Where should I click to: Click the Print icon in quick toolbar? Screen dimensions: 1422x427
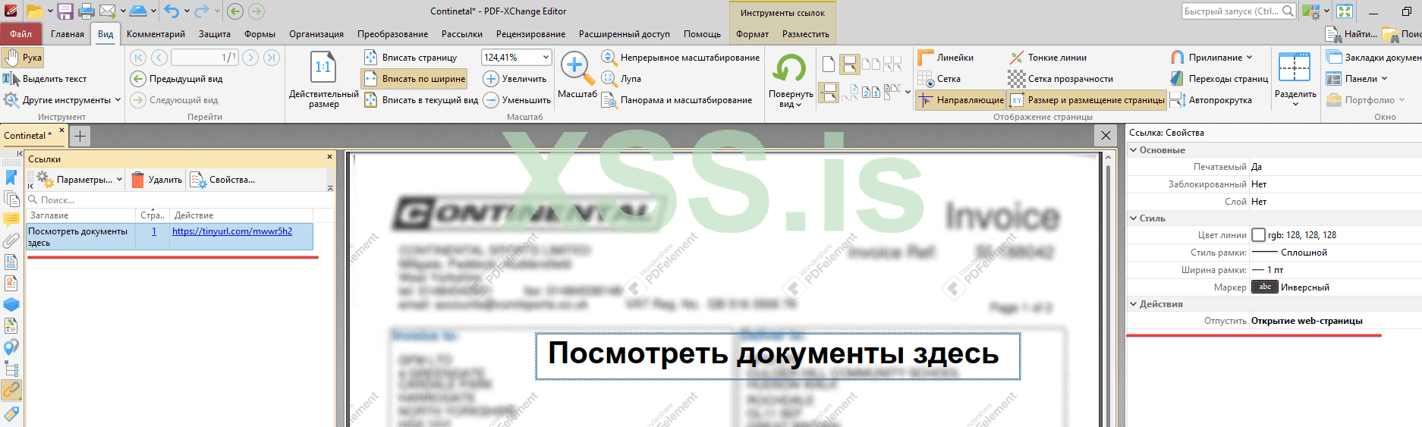[87, 11]
